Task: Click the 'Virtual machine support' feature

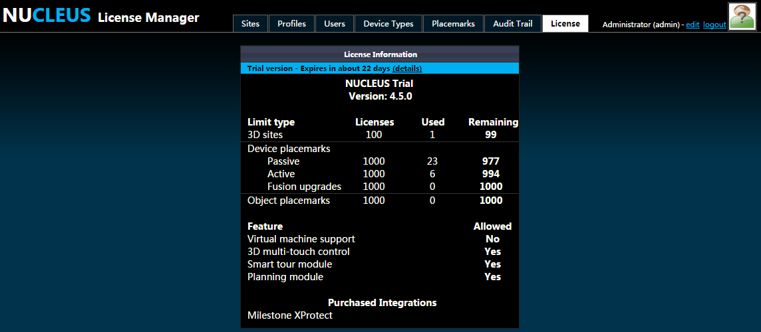Action: (301, 239)
